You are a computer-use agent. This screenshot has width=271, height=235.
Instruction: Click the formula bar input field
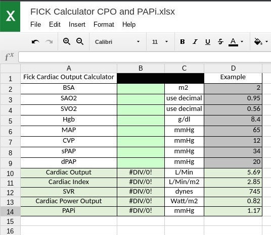145,57
